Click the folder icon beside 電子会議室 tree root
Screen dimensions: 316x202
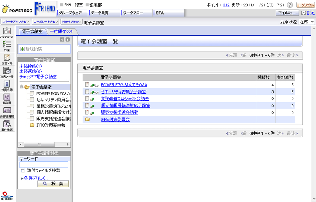point(27,87)
